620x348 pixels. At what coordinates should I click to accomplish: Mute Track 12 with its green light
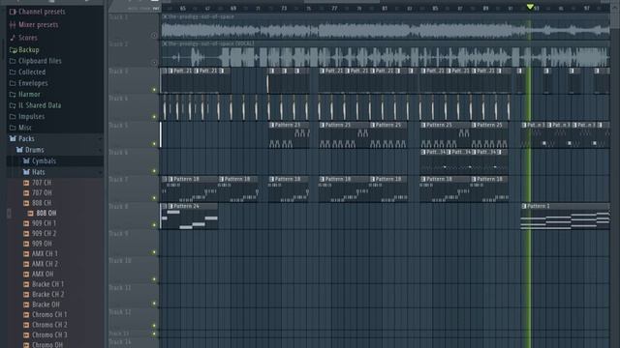[x=154, y=326]
